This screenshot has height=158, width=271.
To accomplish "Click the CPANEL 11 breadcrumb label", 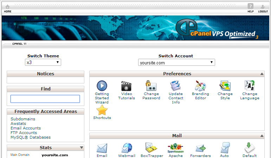I will click(19, 44).
